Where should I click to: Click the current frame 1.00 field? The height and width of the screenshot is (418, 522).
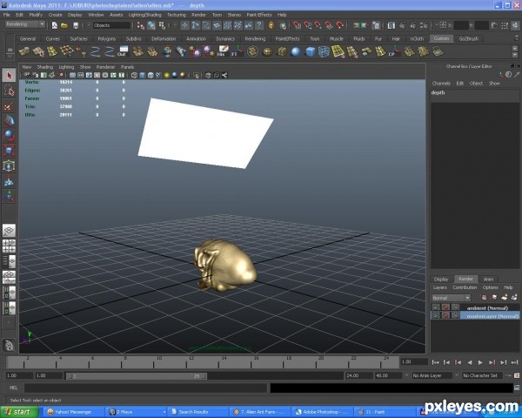(x=414, y=361)
